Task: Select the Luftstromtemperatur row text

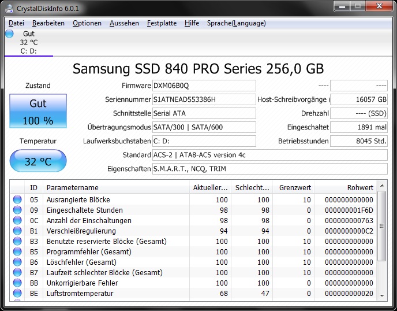Action: (80, 293)
